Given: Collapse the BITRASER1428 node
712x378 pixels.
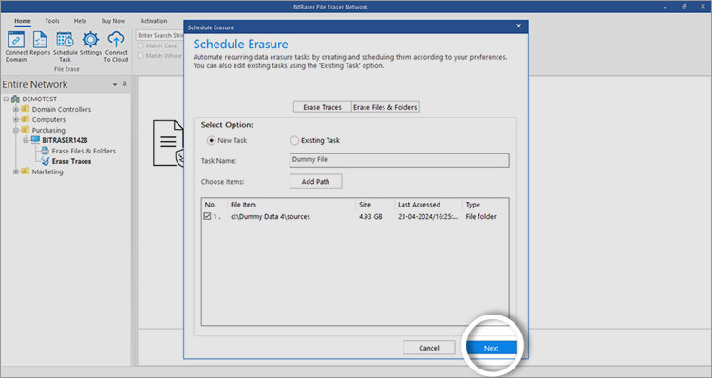Looking at the screenshot, I should [x=26, y=140].
